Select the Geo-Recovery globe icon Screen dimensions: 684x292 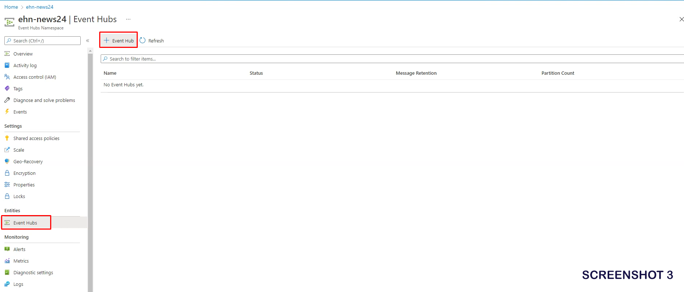pos(7,161)
